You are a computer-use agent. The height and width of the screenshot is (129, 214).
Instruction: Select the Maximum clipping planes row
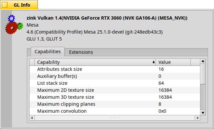(x=115, y=104)
